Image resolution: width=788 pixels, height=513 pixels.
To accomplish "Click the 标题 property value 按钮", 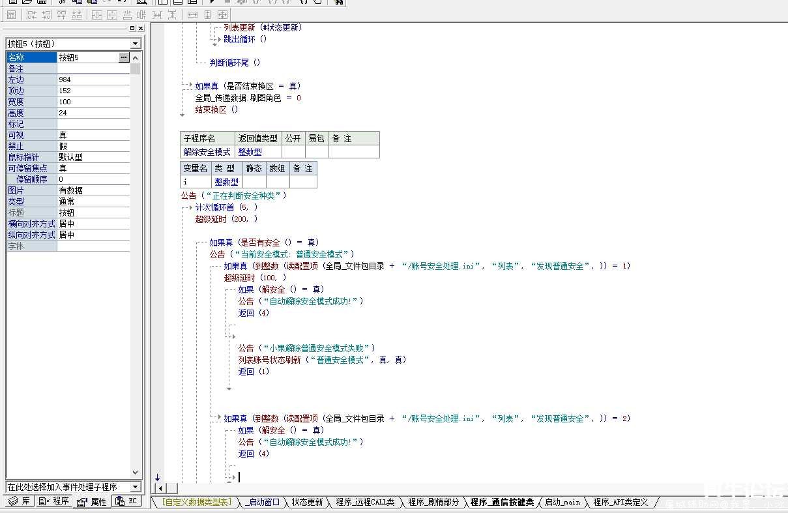I will [x=94, y=213].
